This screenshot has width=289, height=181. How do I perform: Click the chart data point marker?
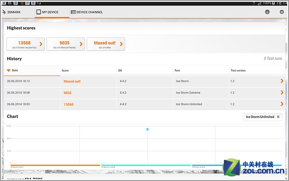(147, 129)
